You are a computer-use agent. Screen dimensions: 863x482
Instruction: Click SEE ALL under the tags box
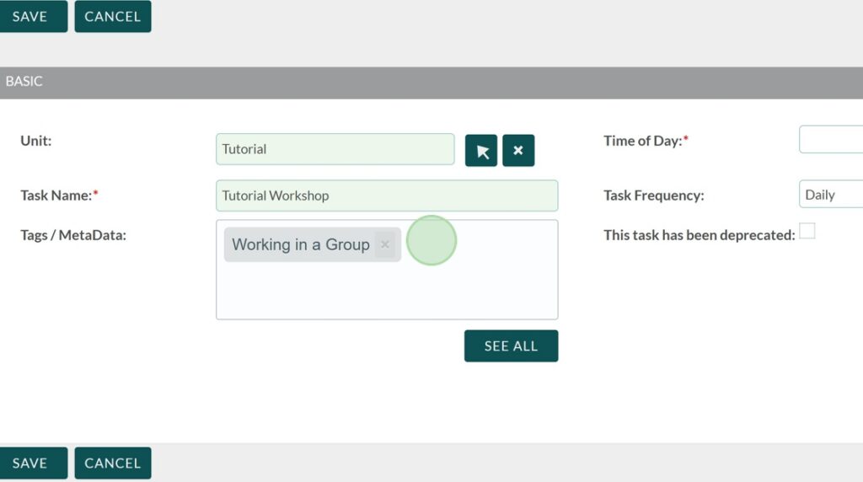pos(511,346)
